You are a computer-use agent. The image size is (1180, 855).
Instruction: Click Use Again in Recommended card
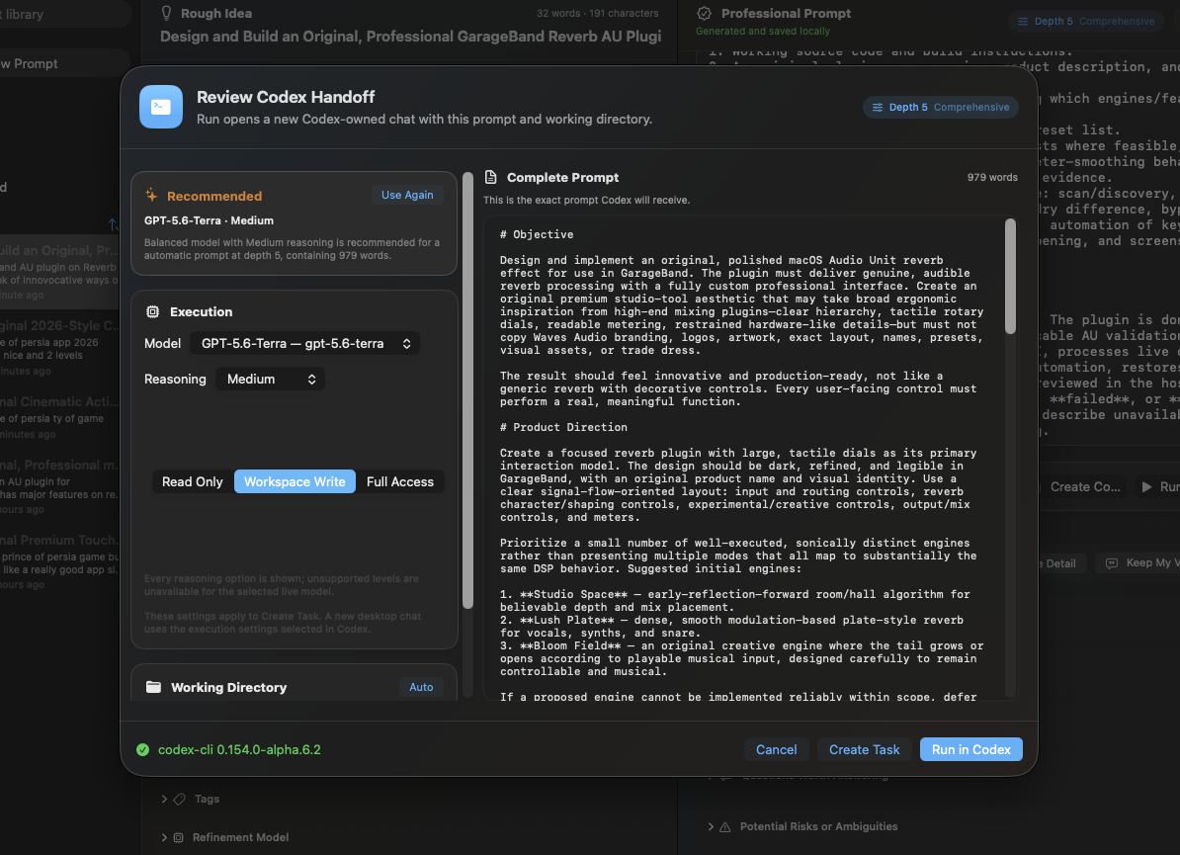(x=407, y=195)
